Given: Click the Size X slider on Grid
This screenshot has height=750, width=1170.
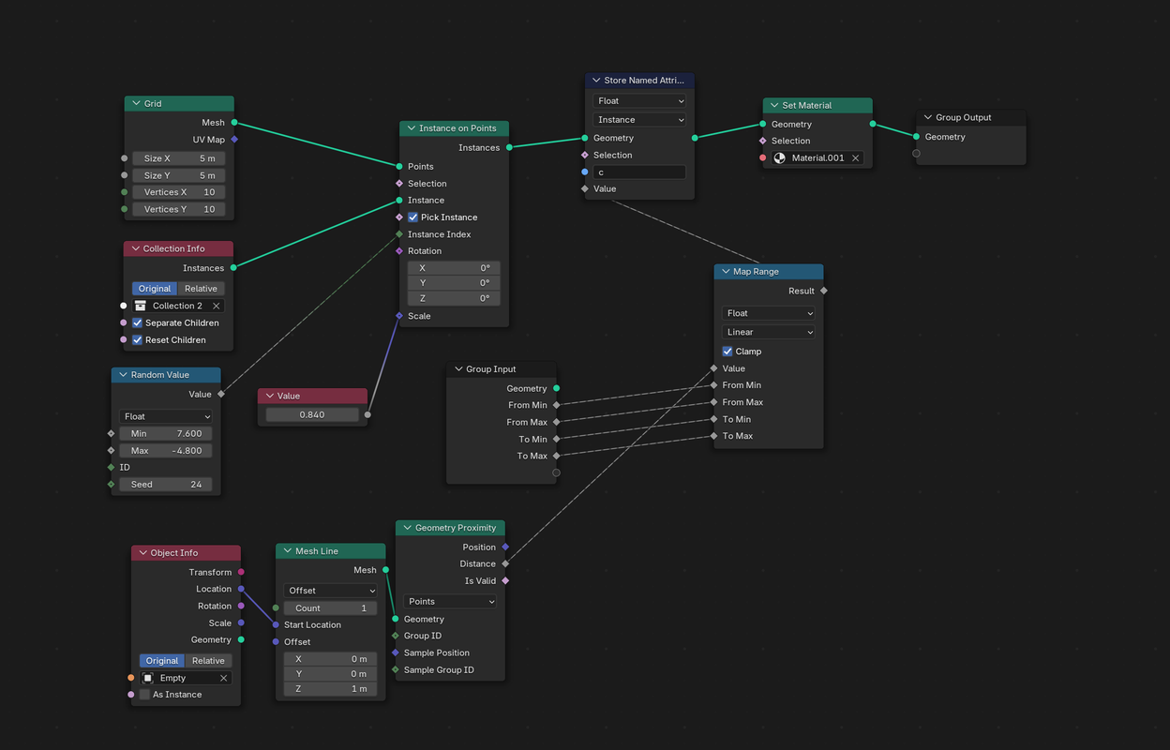Looking at the screenshot, I should [179, 158].
